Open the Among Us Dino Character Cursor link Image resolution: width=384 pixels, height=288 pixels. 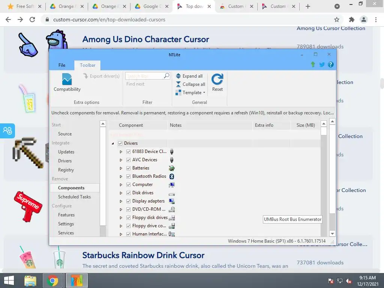pyautogui.click(x=146, y=39)
